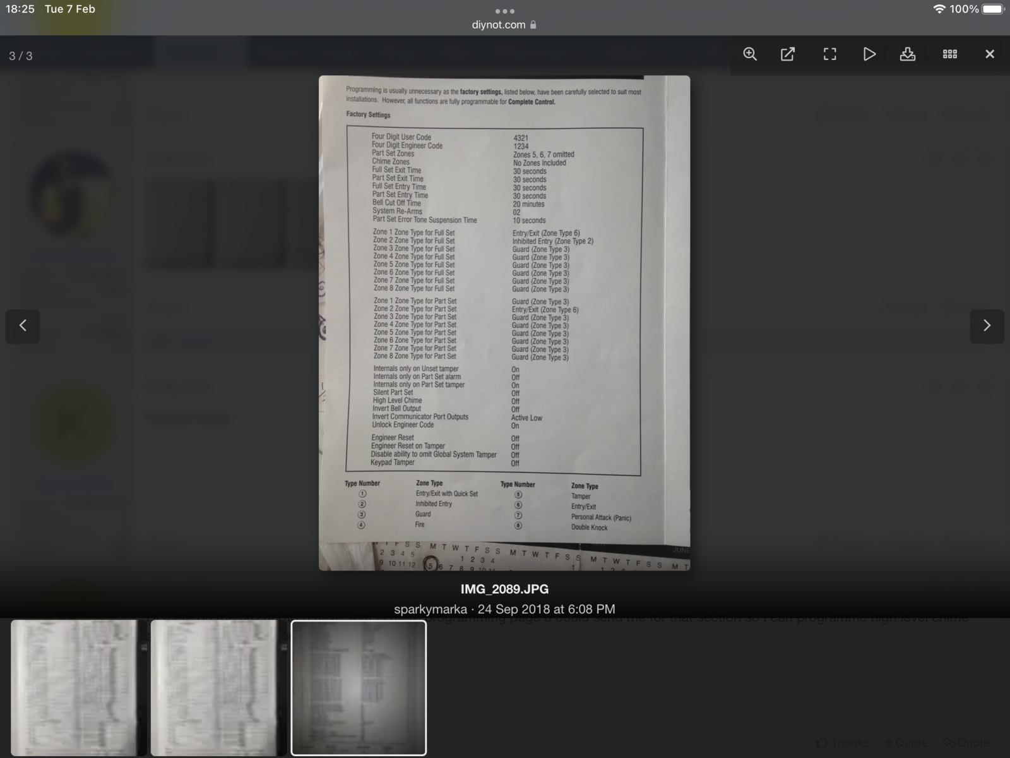Image resolution: width=1010 pixels, height=758 pixels.
Task: Go to next image with right arrow
Action: pos(987,326)
